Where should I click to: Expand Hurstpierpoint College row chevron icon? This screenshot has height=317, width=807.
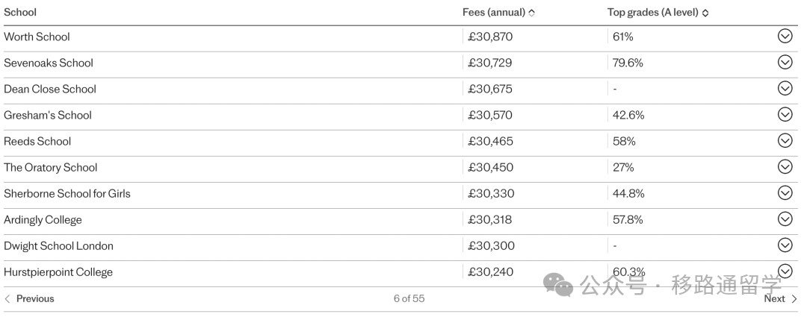[x=785, y=271]
